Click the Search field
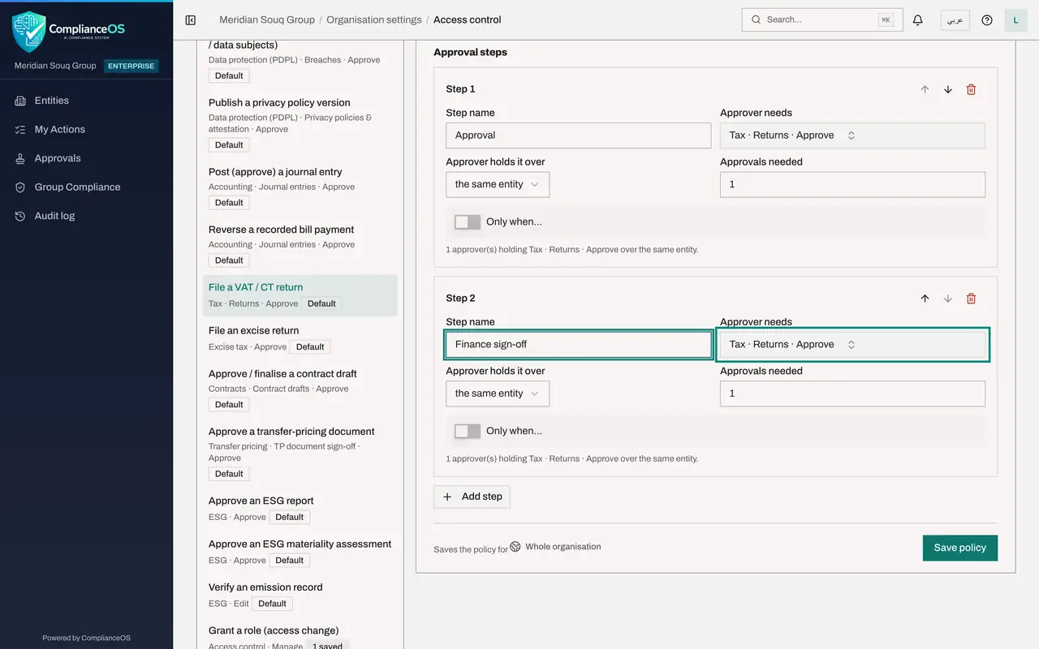 [822, 19]
